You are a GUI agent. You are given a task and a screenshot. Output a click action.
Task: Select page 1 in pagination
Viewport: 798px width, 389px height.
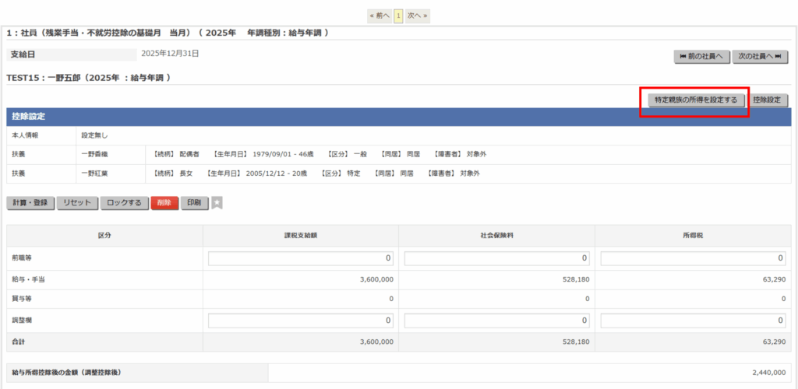pos(398,16)
